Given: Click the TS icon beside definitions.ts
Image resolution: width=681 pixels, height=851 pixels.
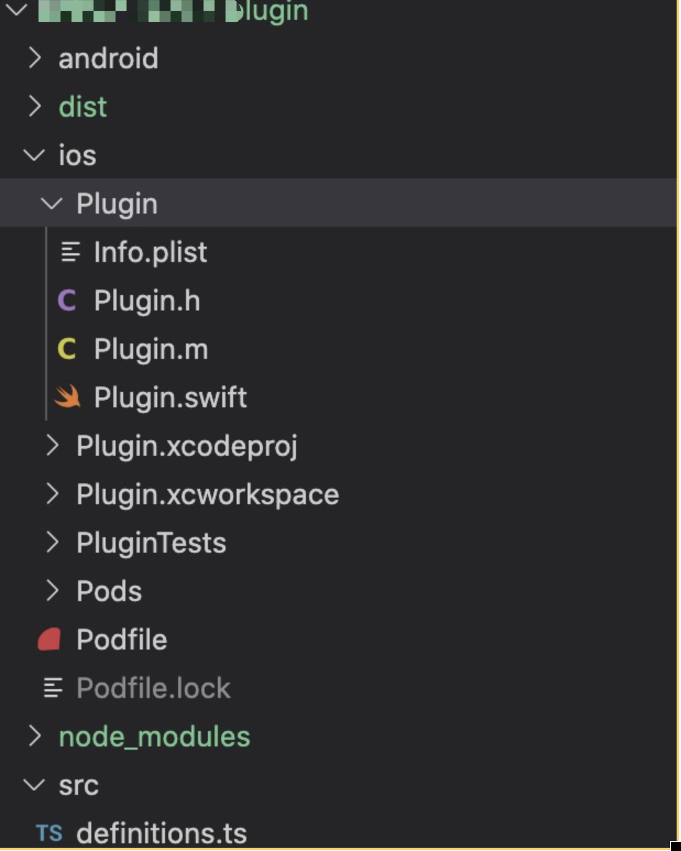Looking at the screenshot, I should pos(49,833).
